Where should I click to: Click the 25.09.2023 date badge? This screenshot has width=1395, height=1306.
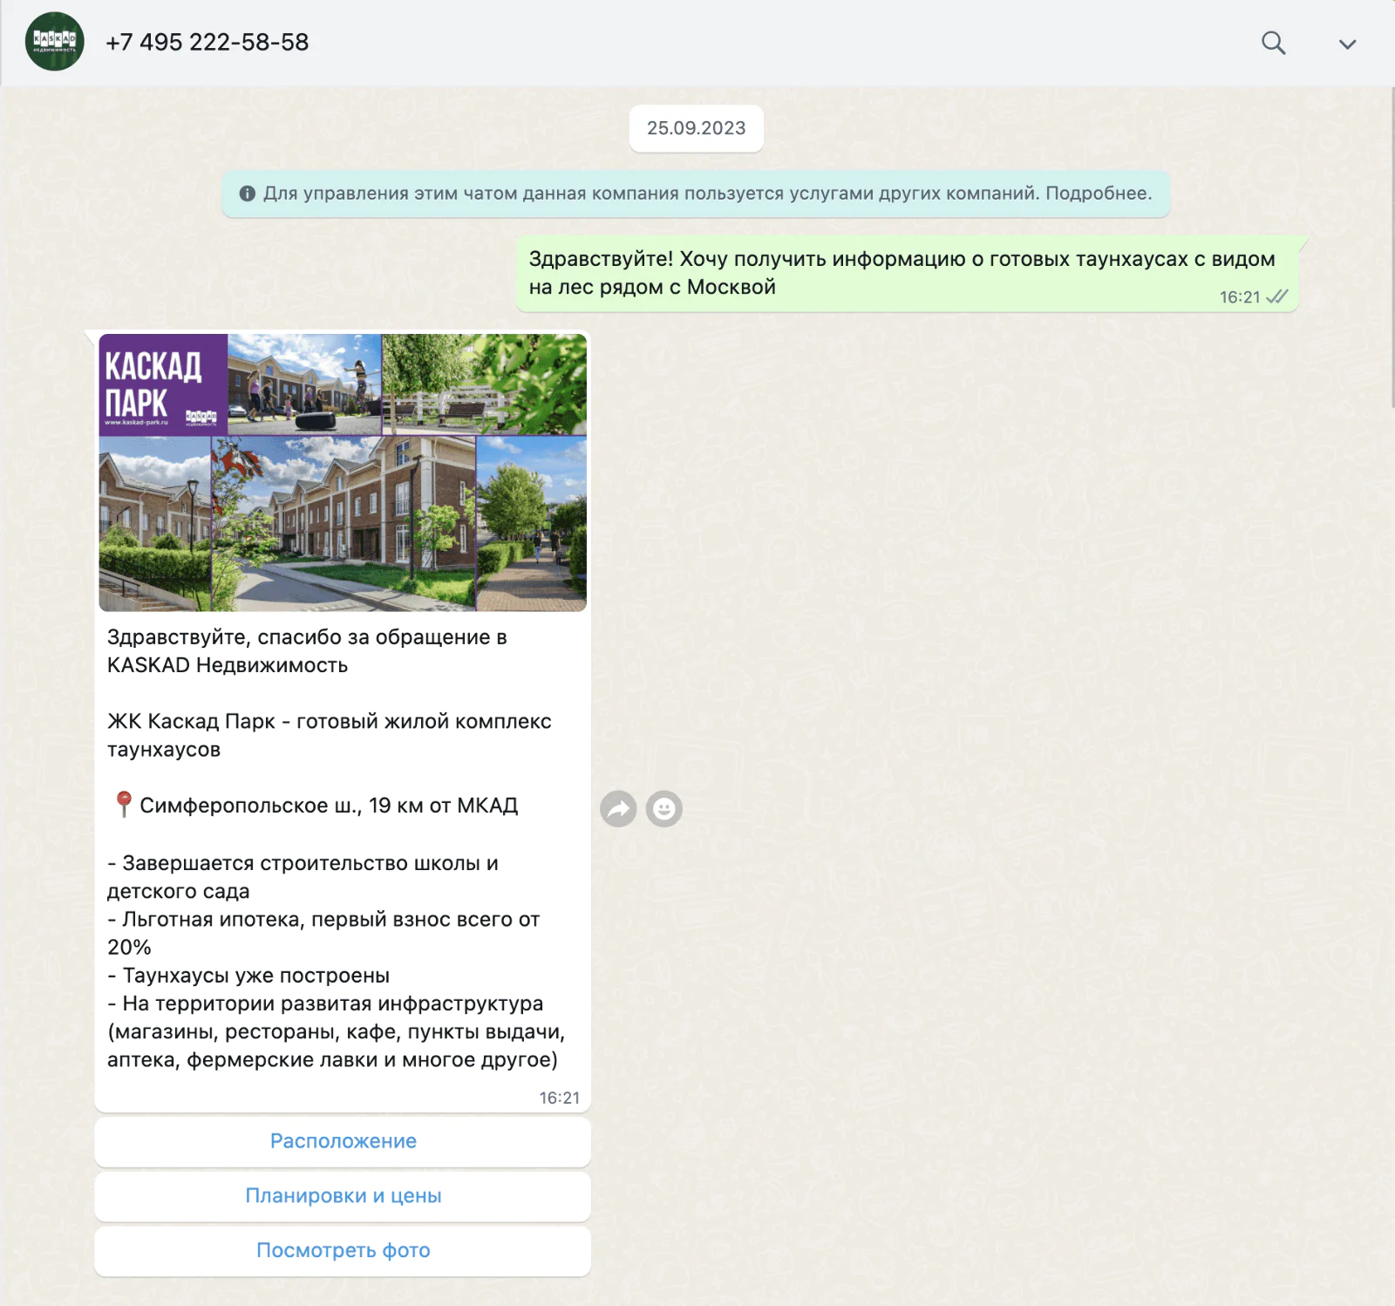pyautogui.click(x=697, y=128)
